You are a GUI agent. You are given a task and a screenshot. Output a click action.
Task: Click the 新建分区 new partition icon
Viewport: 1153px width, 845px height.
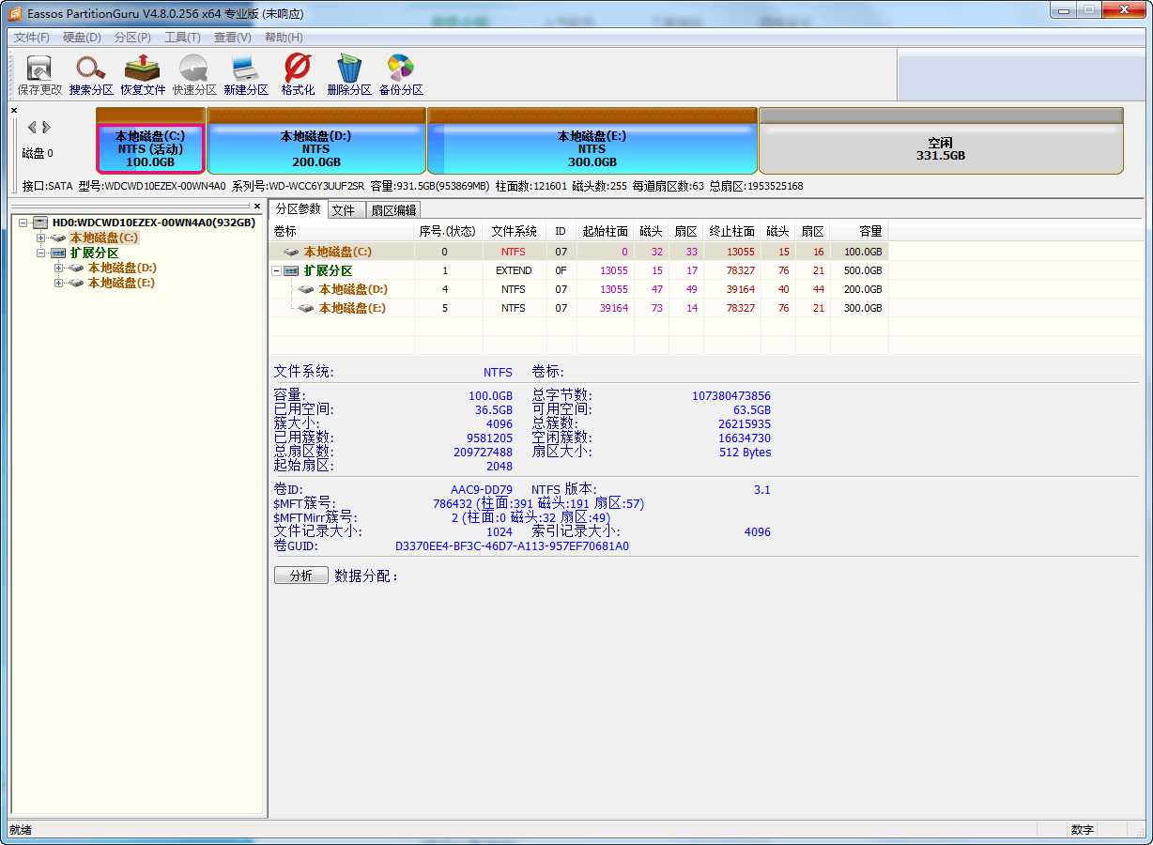(245, 73)
